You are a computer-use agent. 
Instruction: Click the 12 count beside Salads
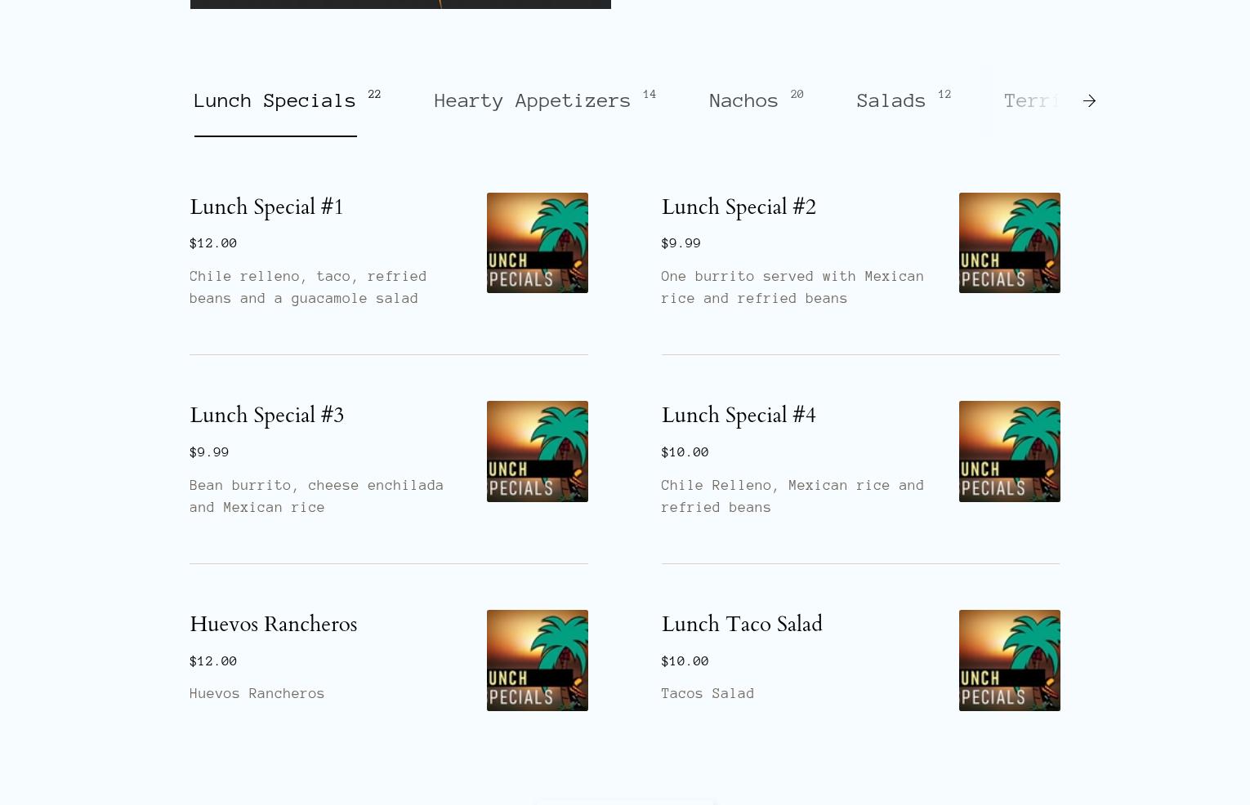tap(944, 95)
